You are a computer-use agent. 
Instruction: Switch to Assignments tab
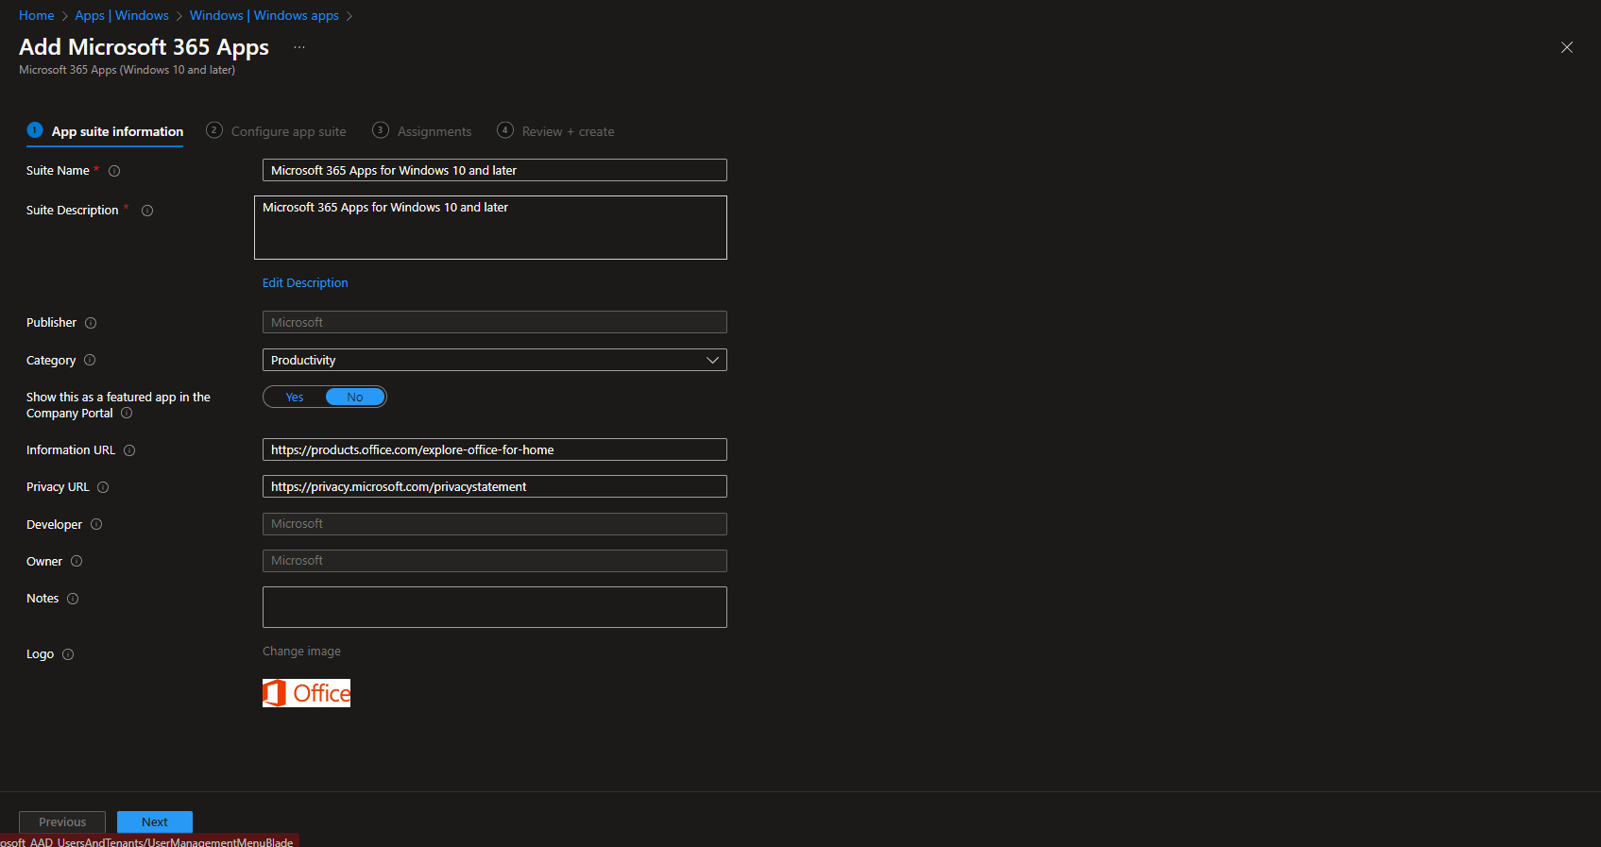[x=422, y=131]
